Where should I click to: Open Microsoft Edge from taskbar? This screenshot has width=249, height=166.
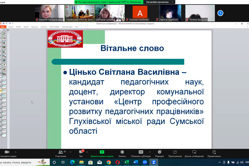(72, 162)
